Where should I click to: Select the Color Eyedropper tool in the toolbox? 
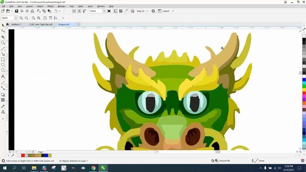3,107
